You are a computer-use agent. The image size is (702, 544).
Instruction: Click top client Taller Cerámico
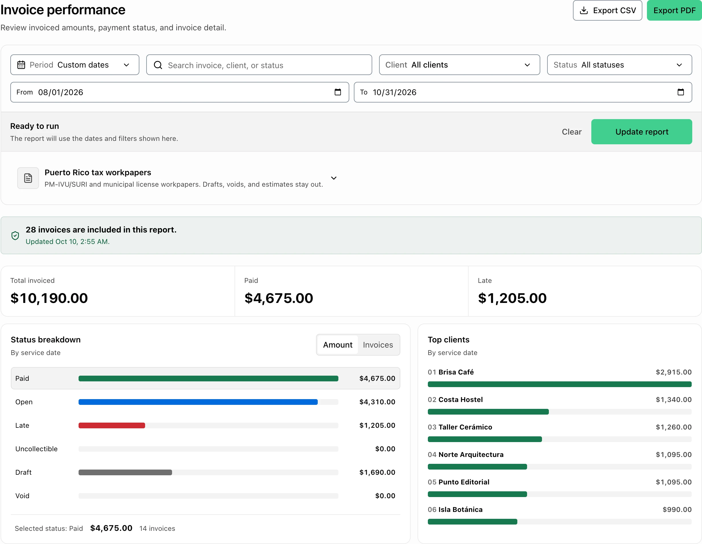pos(559,432)
